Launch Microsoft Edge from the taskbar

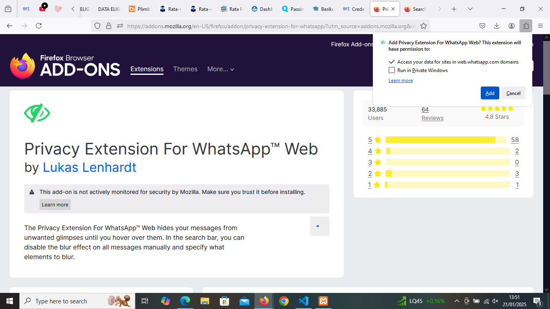coord(185,301)
